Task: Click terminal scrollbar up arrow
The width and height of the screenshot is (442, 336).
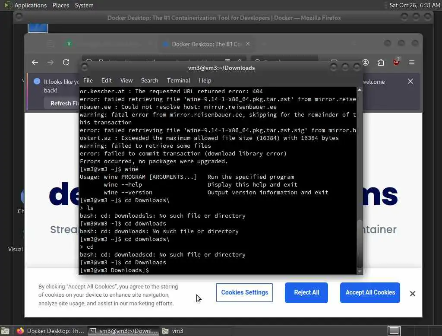Action: 360,90
